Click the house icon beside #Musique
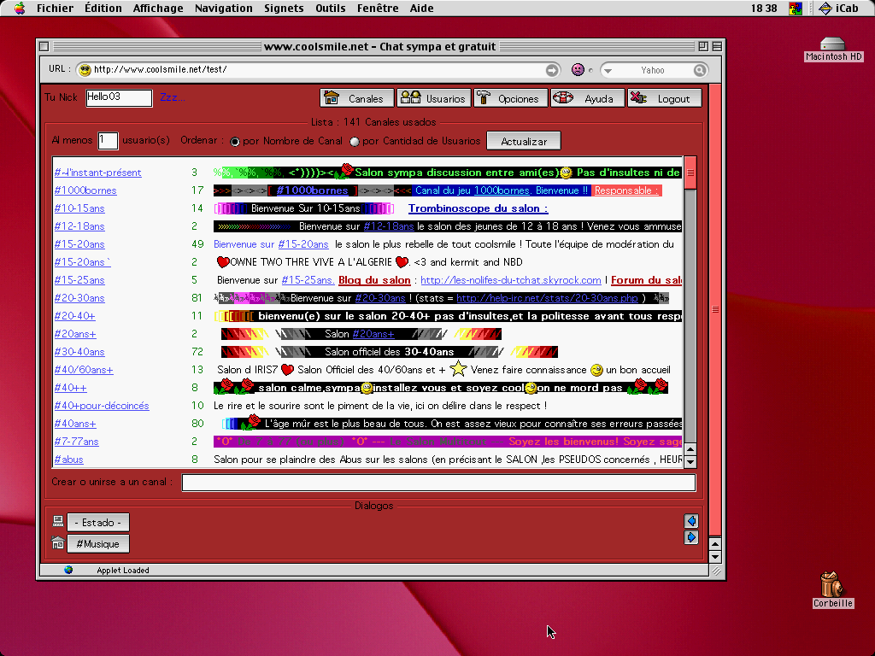The image size is (875, 656). [58, 542]
